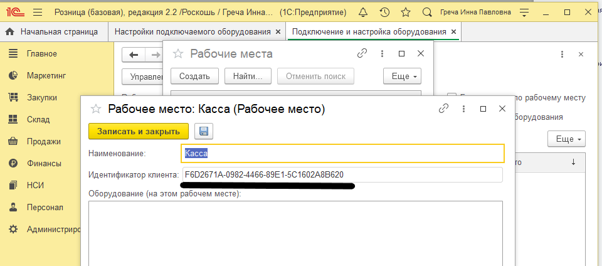The height and width of the screenshot is (266, 602).
Task: Click Записать и закрыть button
Action: pyautogui.click(x=139, y=131)
